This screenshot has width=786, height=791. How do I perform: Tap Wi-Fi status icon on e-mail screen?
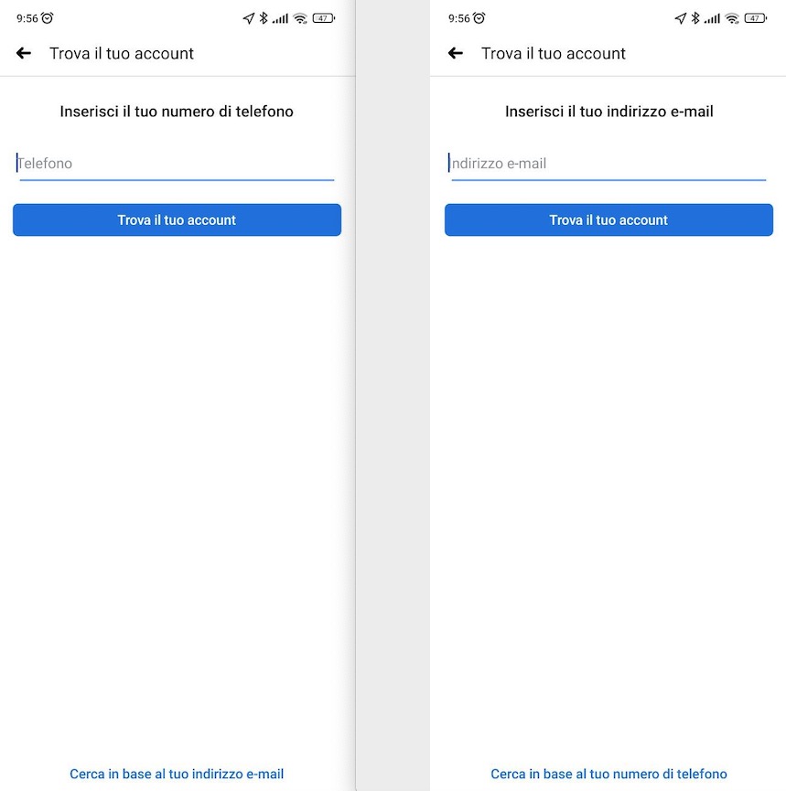pyautogui.click(x=732, y=18)
